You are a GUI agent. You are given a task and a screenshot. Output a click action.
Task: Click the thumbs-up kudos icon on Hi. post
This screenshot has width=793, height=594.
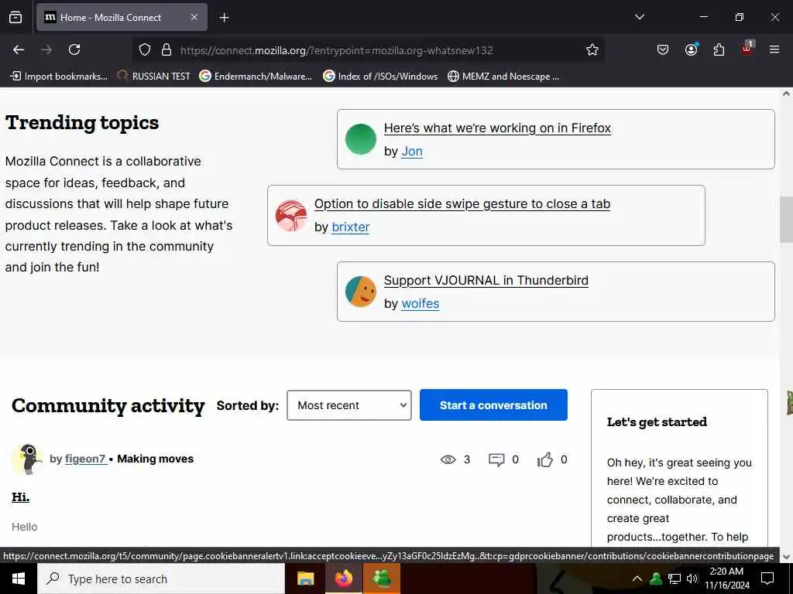(544, 459)
